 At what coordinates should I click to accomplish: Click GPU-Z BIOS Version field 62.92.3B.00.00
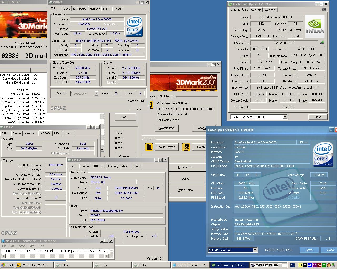(x=284, y=43)
